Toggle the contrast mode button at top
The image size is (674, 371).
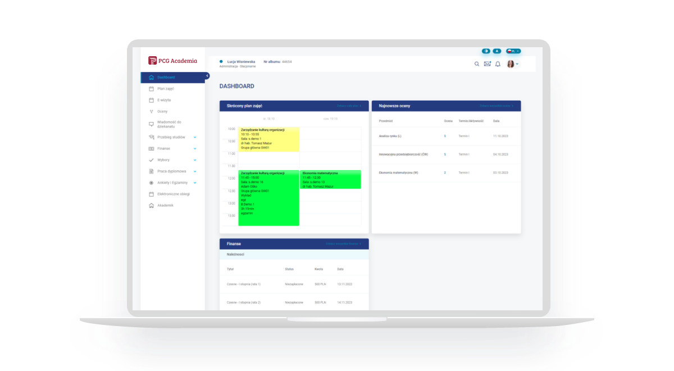tap(486, 51)
